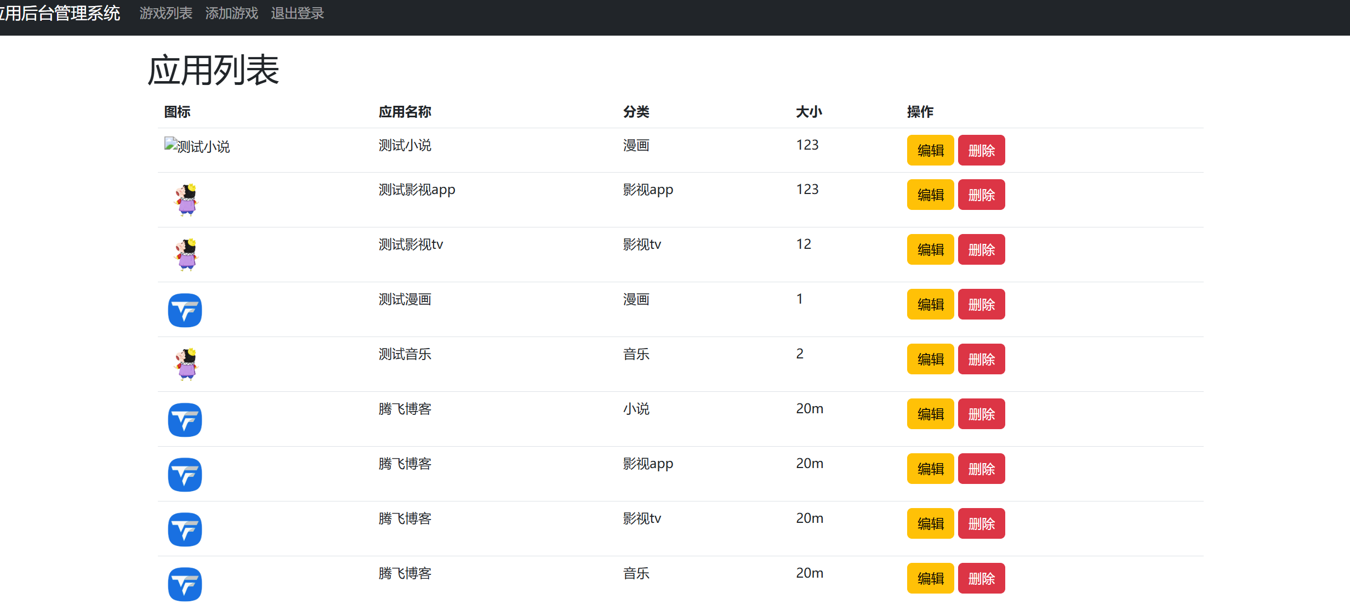Click the cartoon girl icon for 测试音乐

point(186,364)
